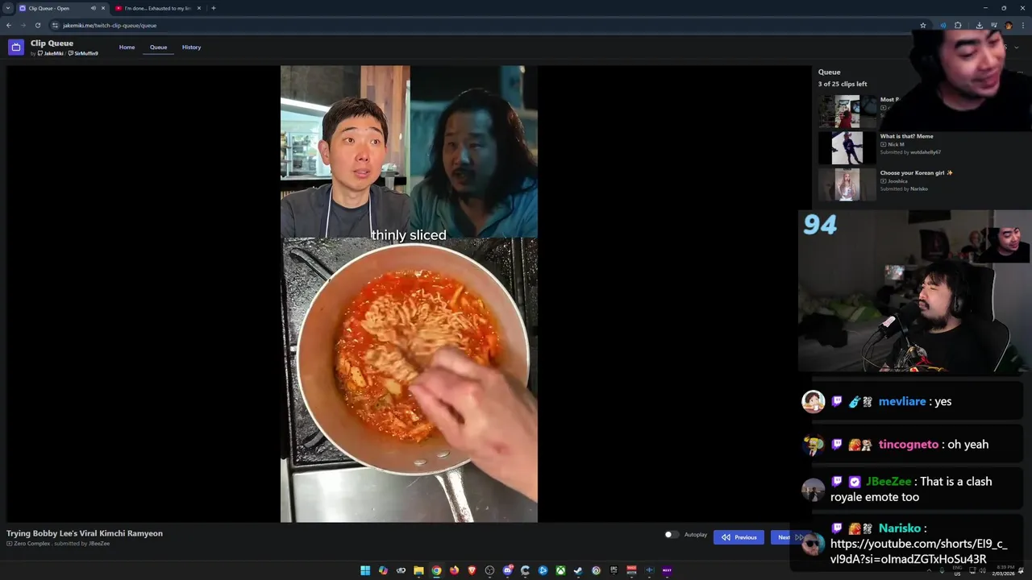Viewport: 1032px width, 580px height.
Task: Toggle the Autoplay switch
Action: coord(671,534)
